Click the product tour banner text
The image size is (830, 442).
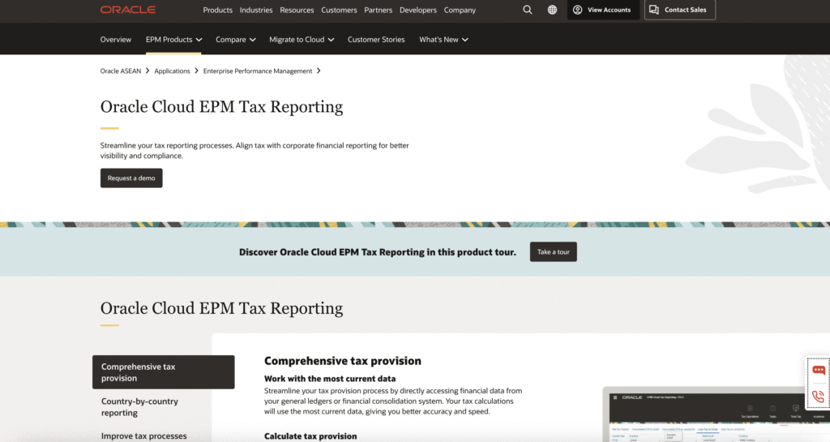tap(378, 252)
